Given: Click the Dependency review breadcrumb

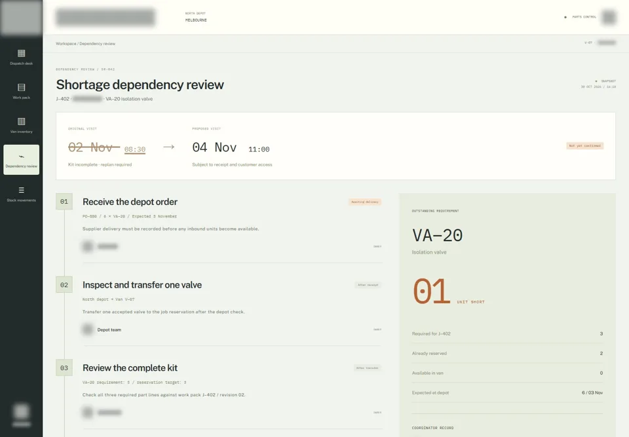Looking at the screenshot, I should pyautogui.click(x=97, y=44).
